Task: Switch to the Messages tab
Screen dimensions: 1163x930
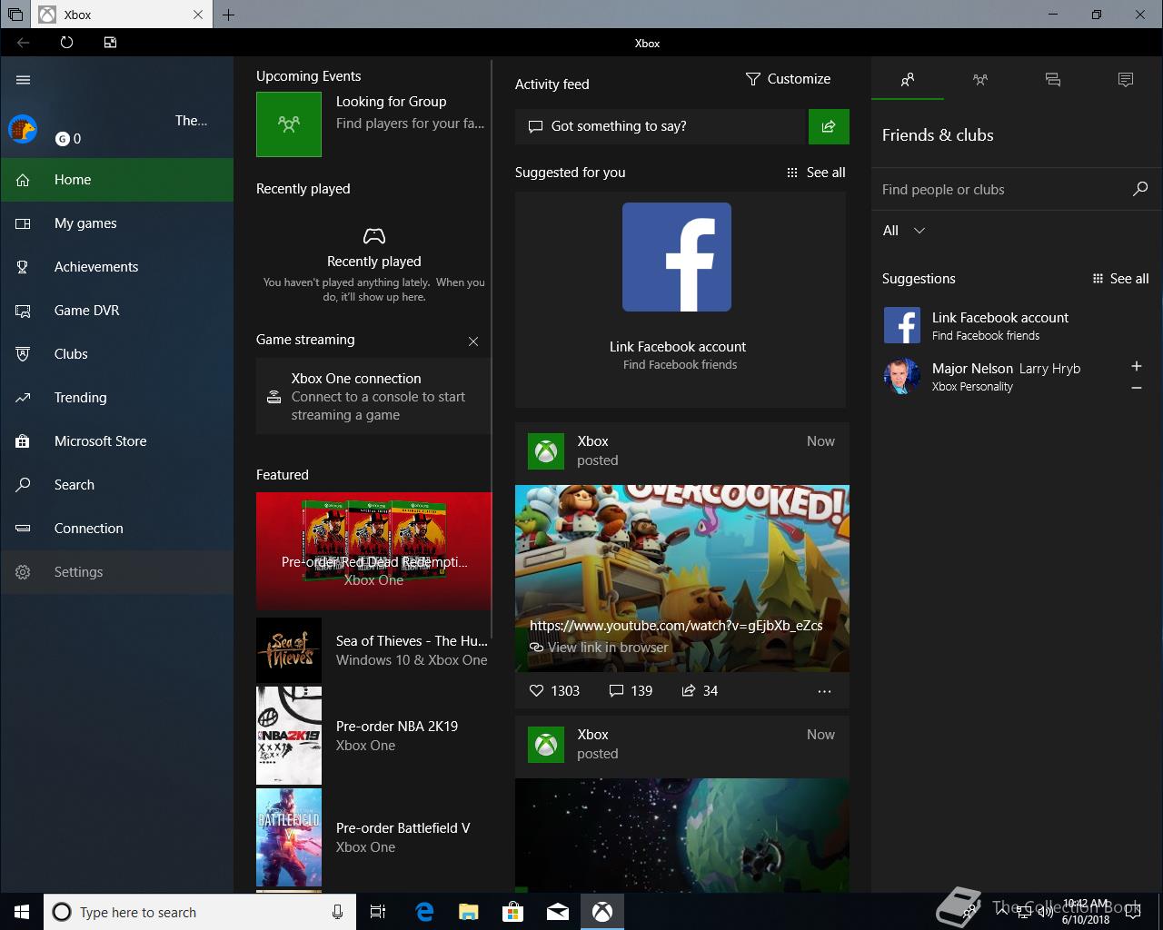Action: coord(1053,80)
